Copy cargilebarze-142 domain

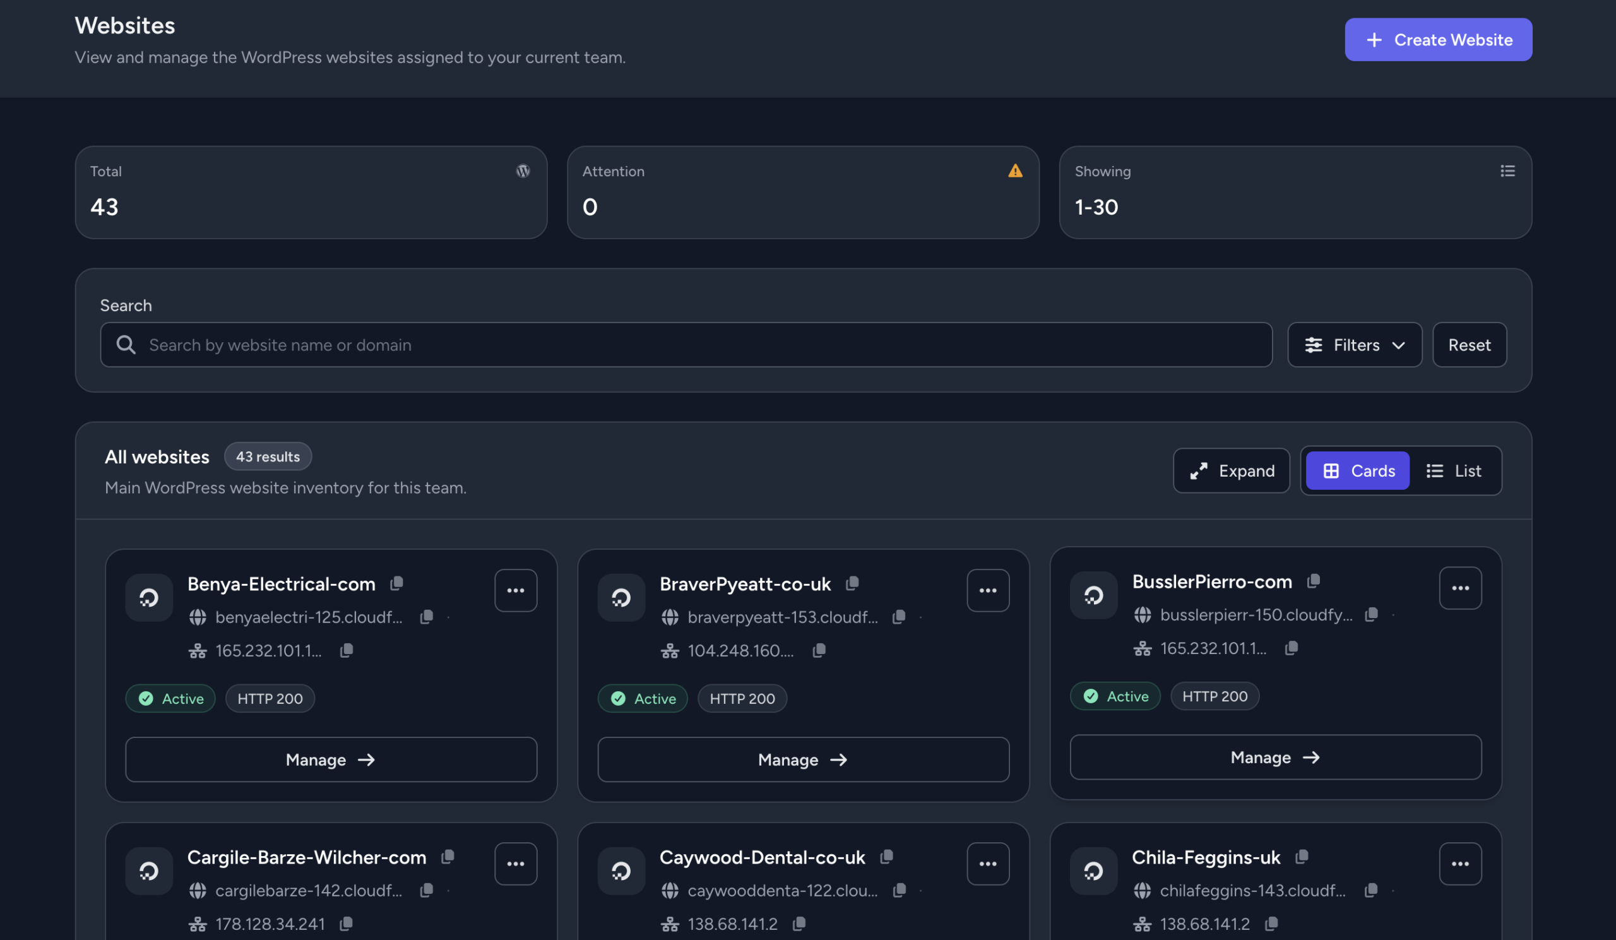(427, 889)
